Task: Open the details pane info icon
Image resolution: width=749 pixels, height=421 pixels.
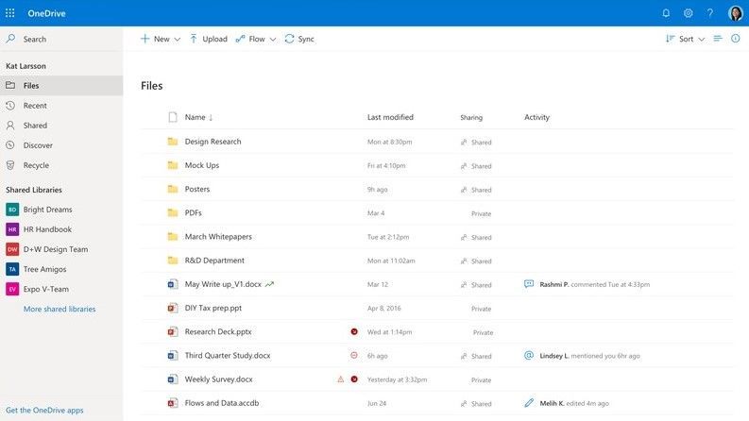Action: point(735,39)
